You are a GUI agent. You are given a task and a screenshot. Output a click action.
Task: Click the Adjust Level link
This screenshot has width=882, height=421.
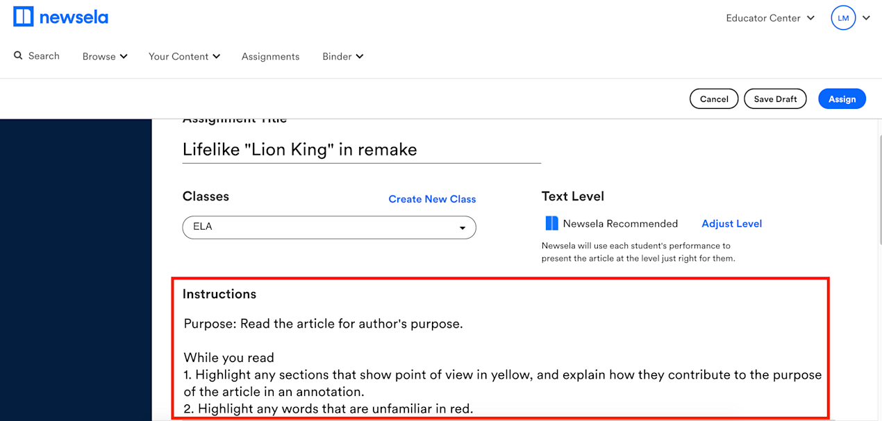[731, 223]
